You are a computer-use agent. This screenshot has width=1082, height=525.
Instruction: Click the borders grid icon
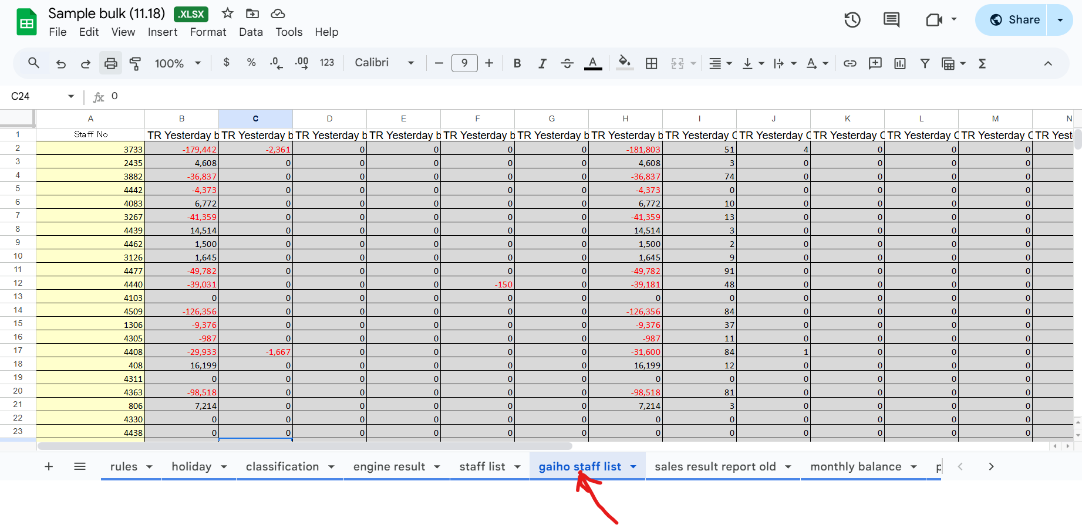coord(651,63)
